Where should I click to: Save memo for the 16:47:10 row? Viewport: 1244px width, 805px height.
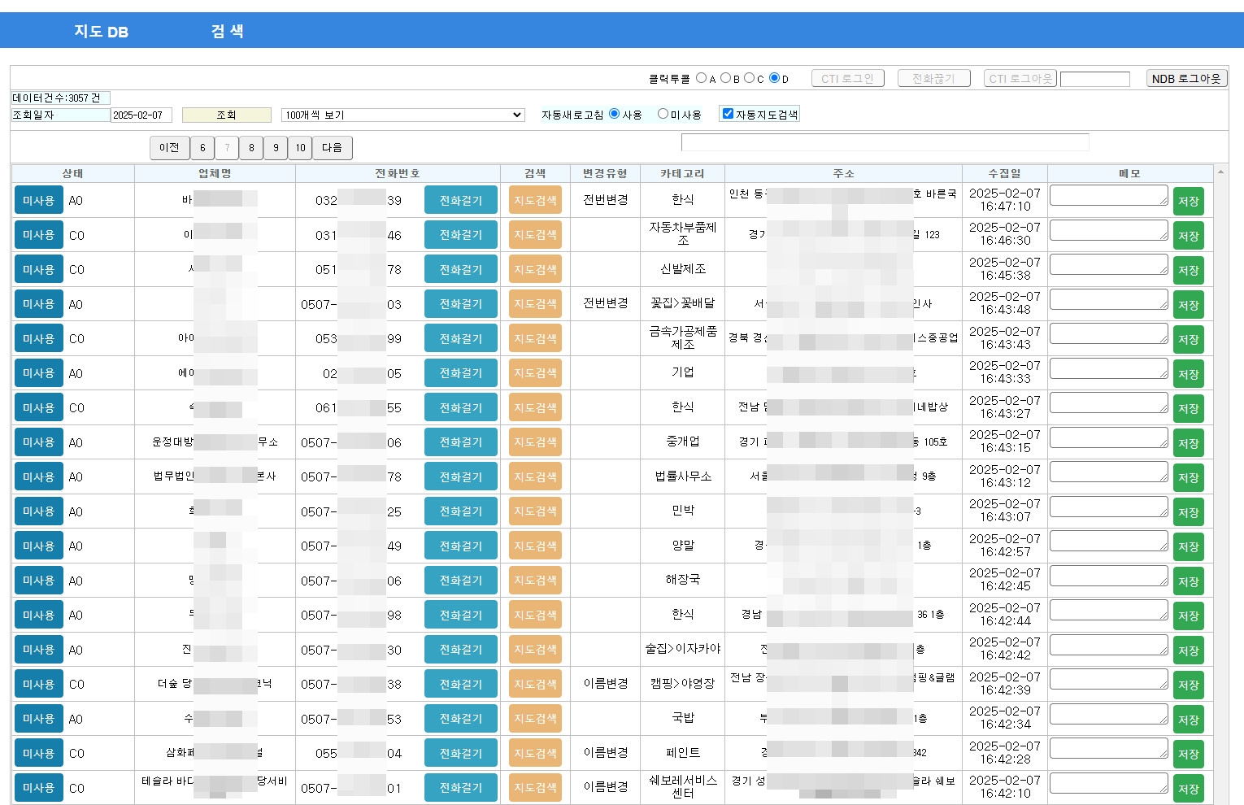(1188, 201)
